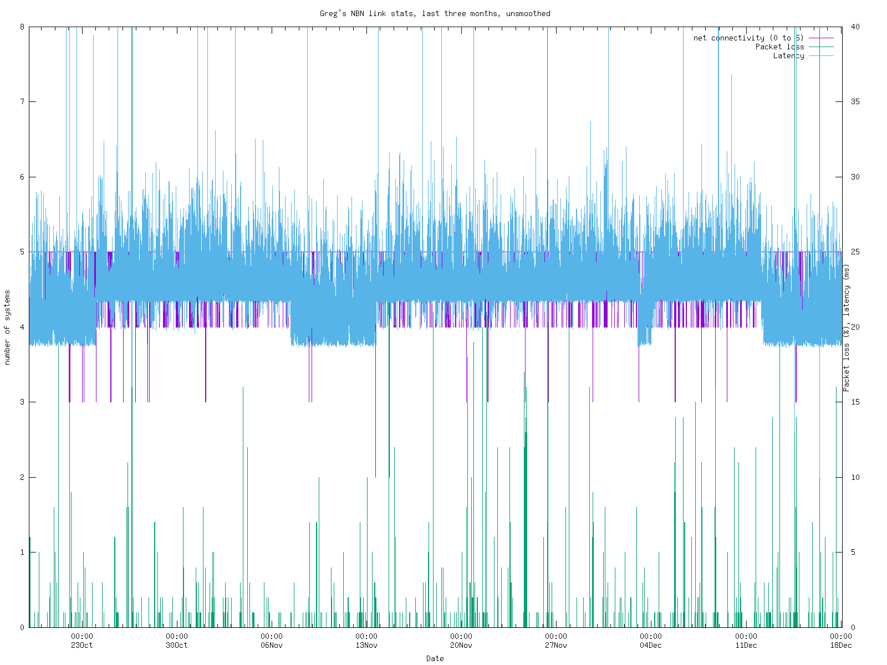Image resolution: width=887 pixels, height=665 pixels.
Task: Click the chart title text
Action: (435, 13)
